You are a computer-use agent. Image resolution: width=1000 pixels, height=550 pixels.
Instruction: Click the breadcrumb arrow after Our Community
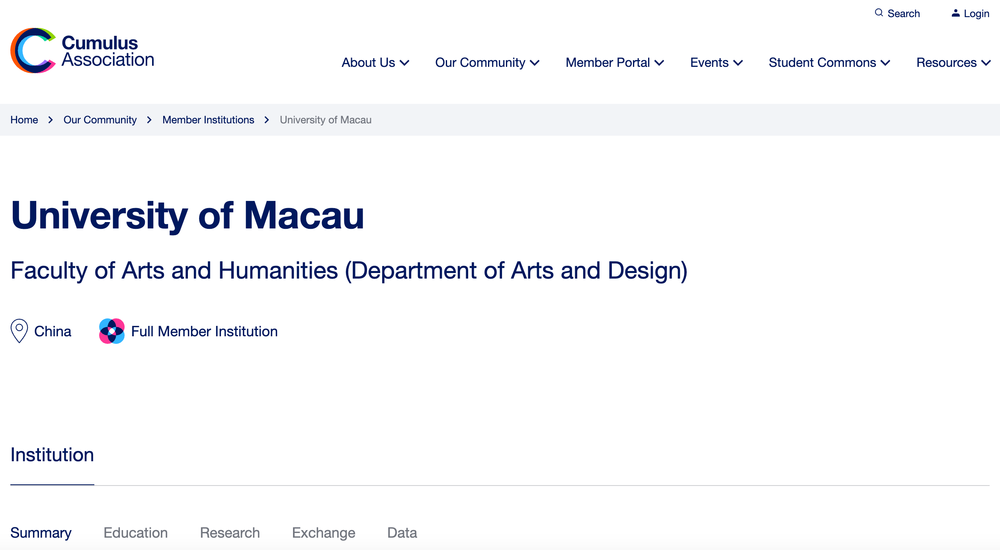(x=149, y=120)
